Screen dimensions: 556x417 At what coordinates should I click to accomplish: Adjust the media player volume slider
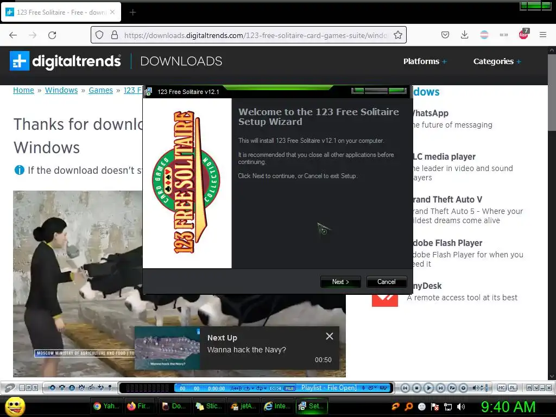tap(486, 388)
